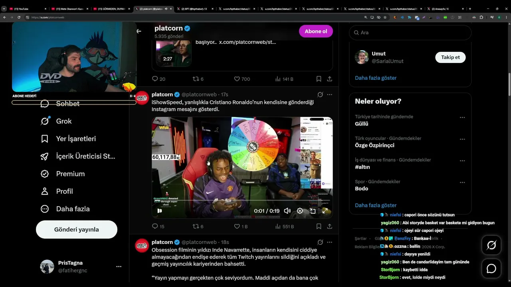Open platcorn avatar on the 17s post
The height and width of the screenshot is (287, 511).
pos(142,98)
